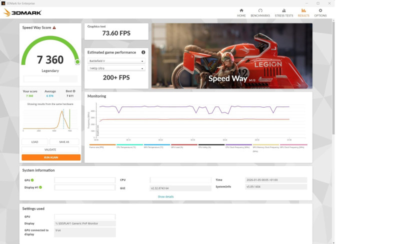400x244 pixels.
Task: Click the GPU connected to display 'true' value
Action: pos(85,232)
